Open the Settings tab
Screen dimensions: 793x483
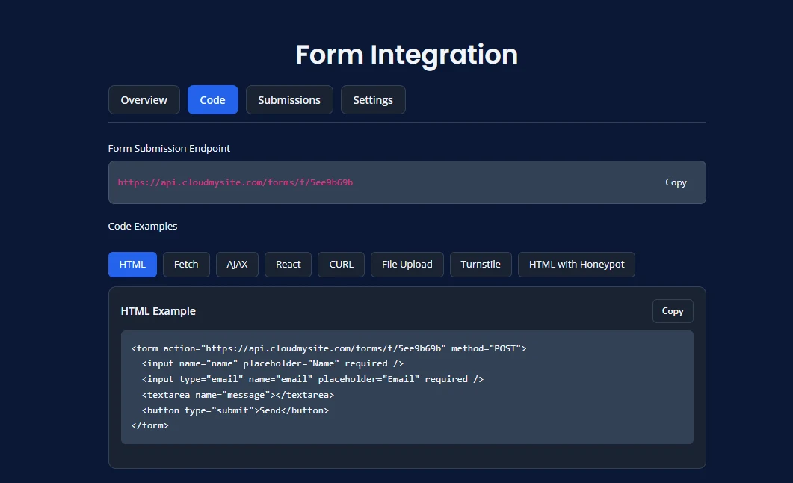(x=373, y=99)
